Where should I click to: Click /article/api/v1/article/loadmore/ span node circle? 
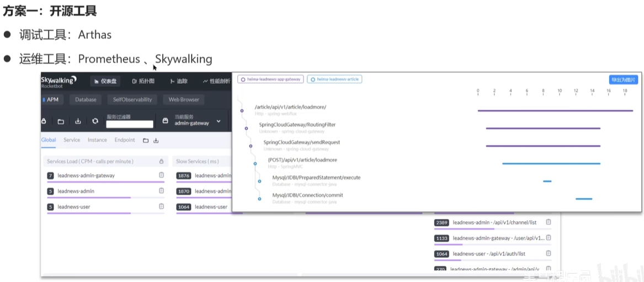(x=242, y=111)
